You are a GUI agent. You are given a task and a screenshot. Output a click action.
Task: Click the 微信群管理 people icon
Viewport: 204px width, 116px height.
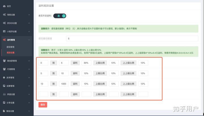(4, 61)
